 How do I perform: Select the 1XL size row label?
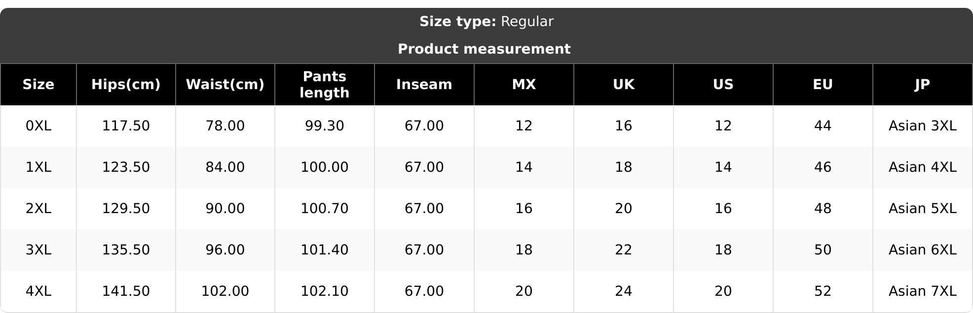(38, 167)
